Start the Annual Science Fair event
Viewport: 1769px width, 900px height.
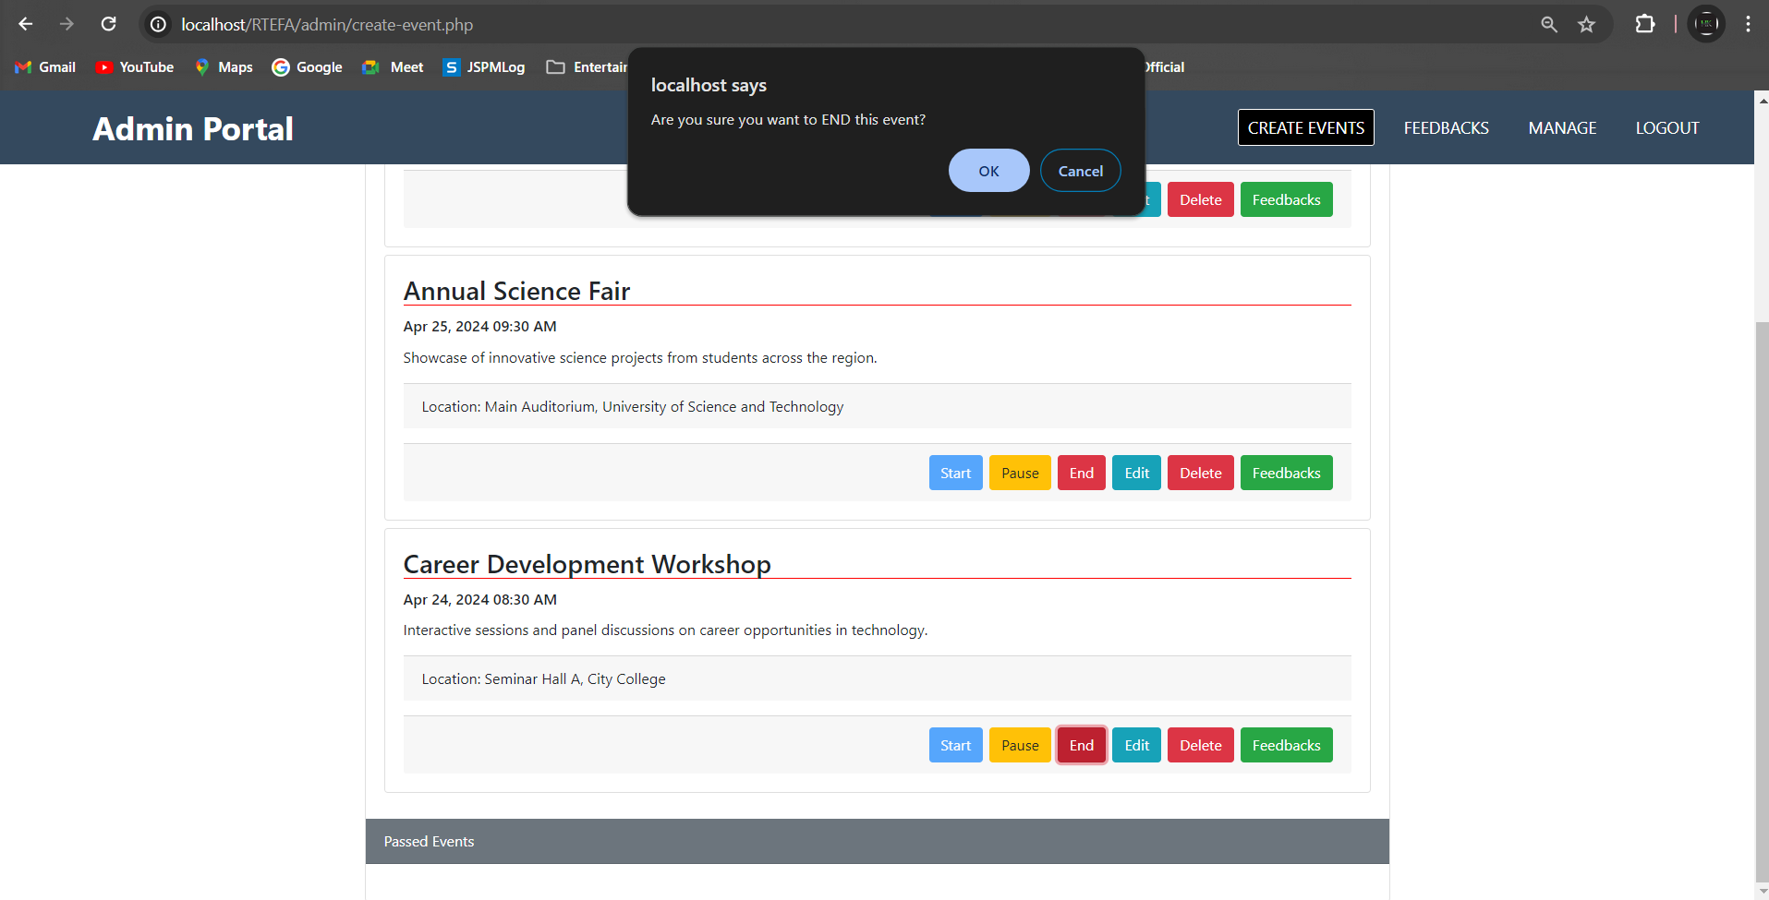pyautogui.click(x=955, y=473)
